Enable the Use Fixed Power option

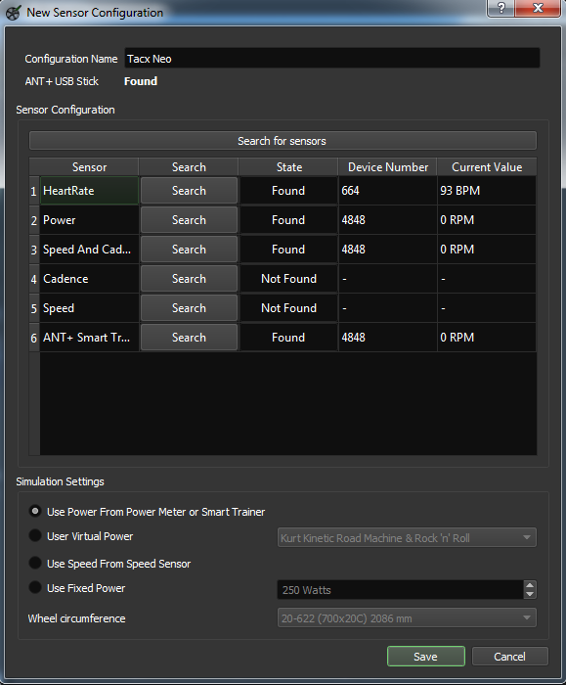[35, 587]
